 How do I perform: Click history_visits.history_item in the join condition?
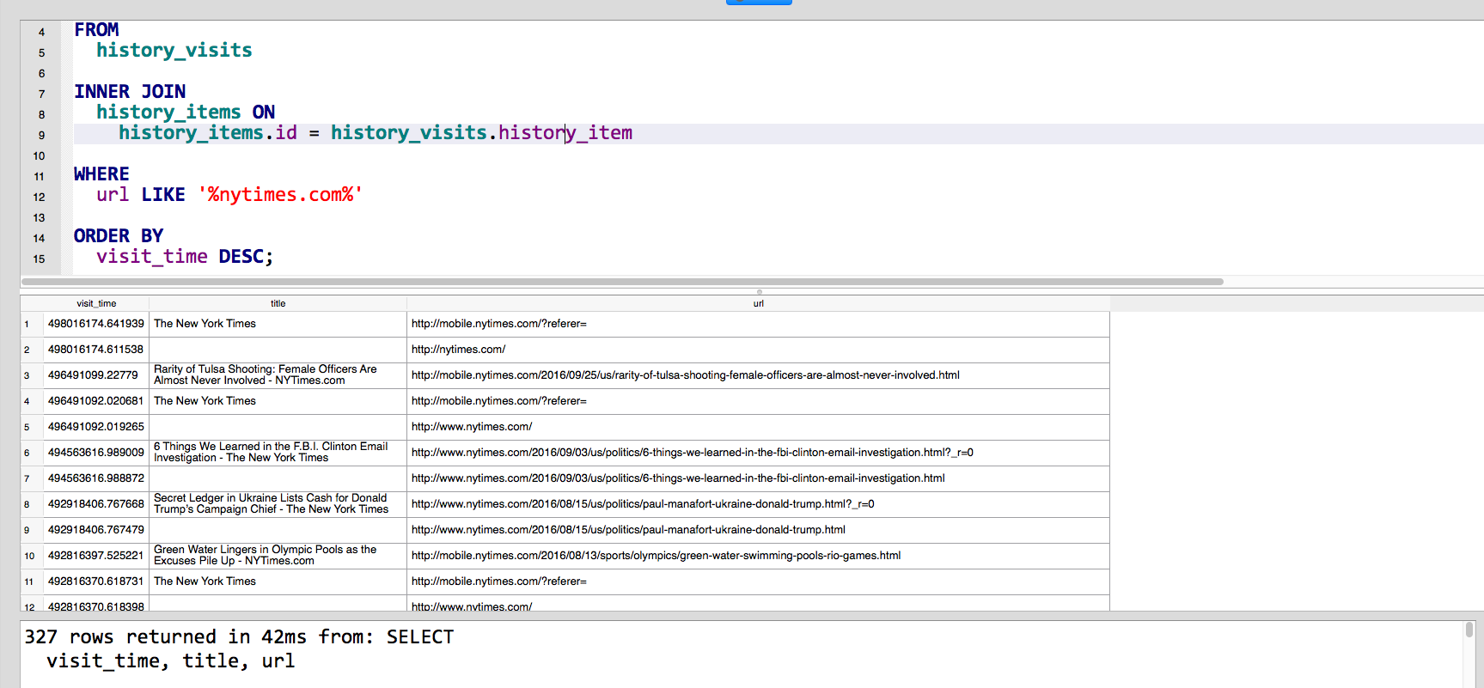pos(481,133)
